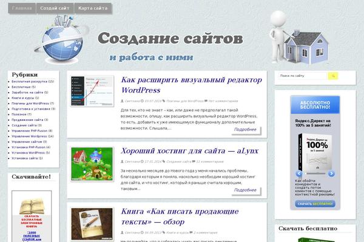Click WordPress editor post thumbnail

(92, 91)
